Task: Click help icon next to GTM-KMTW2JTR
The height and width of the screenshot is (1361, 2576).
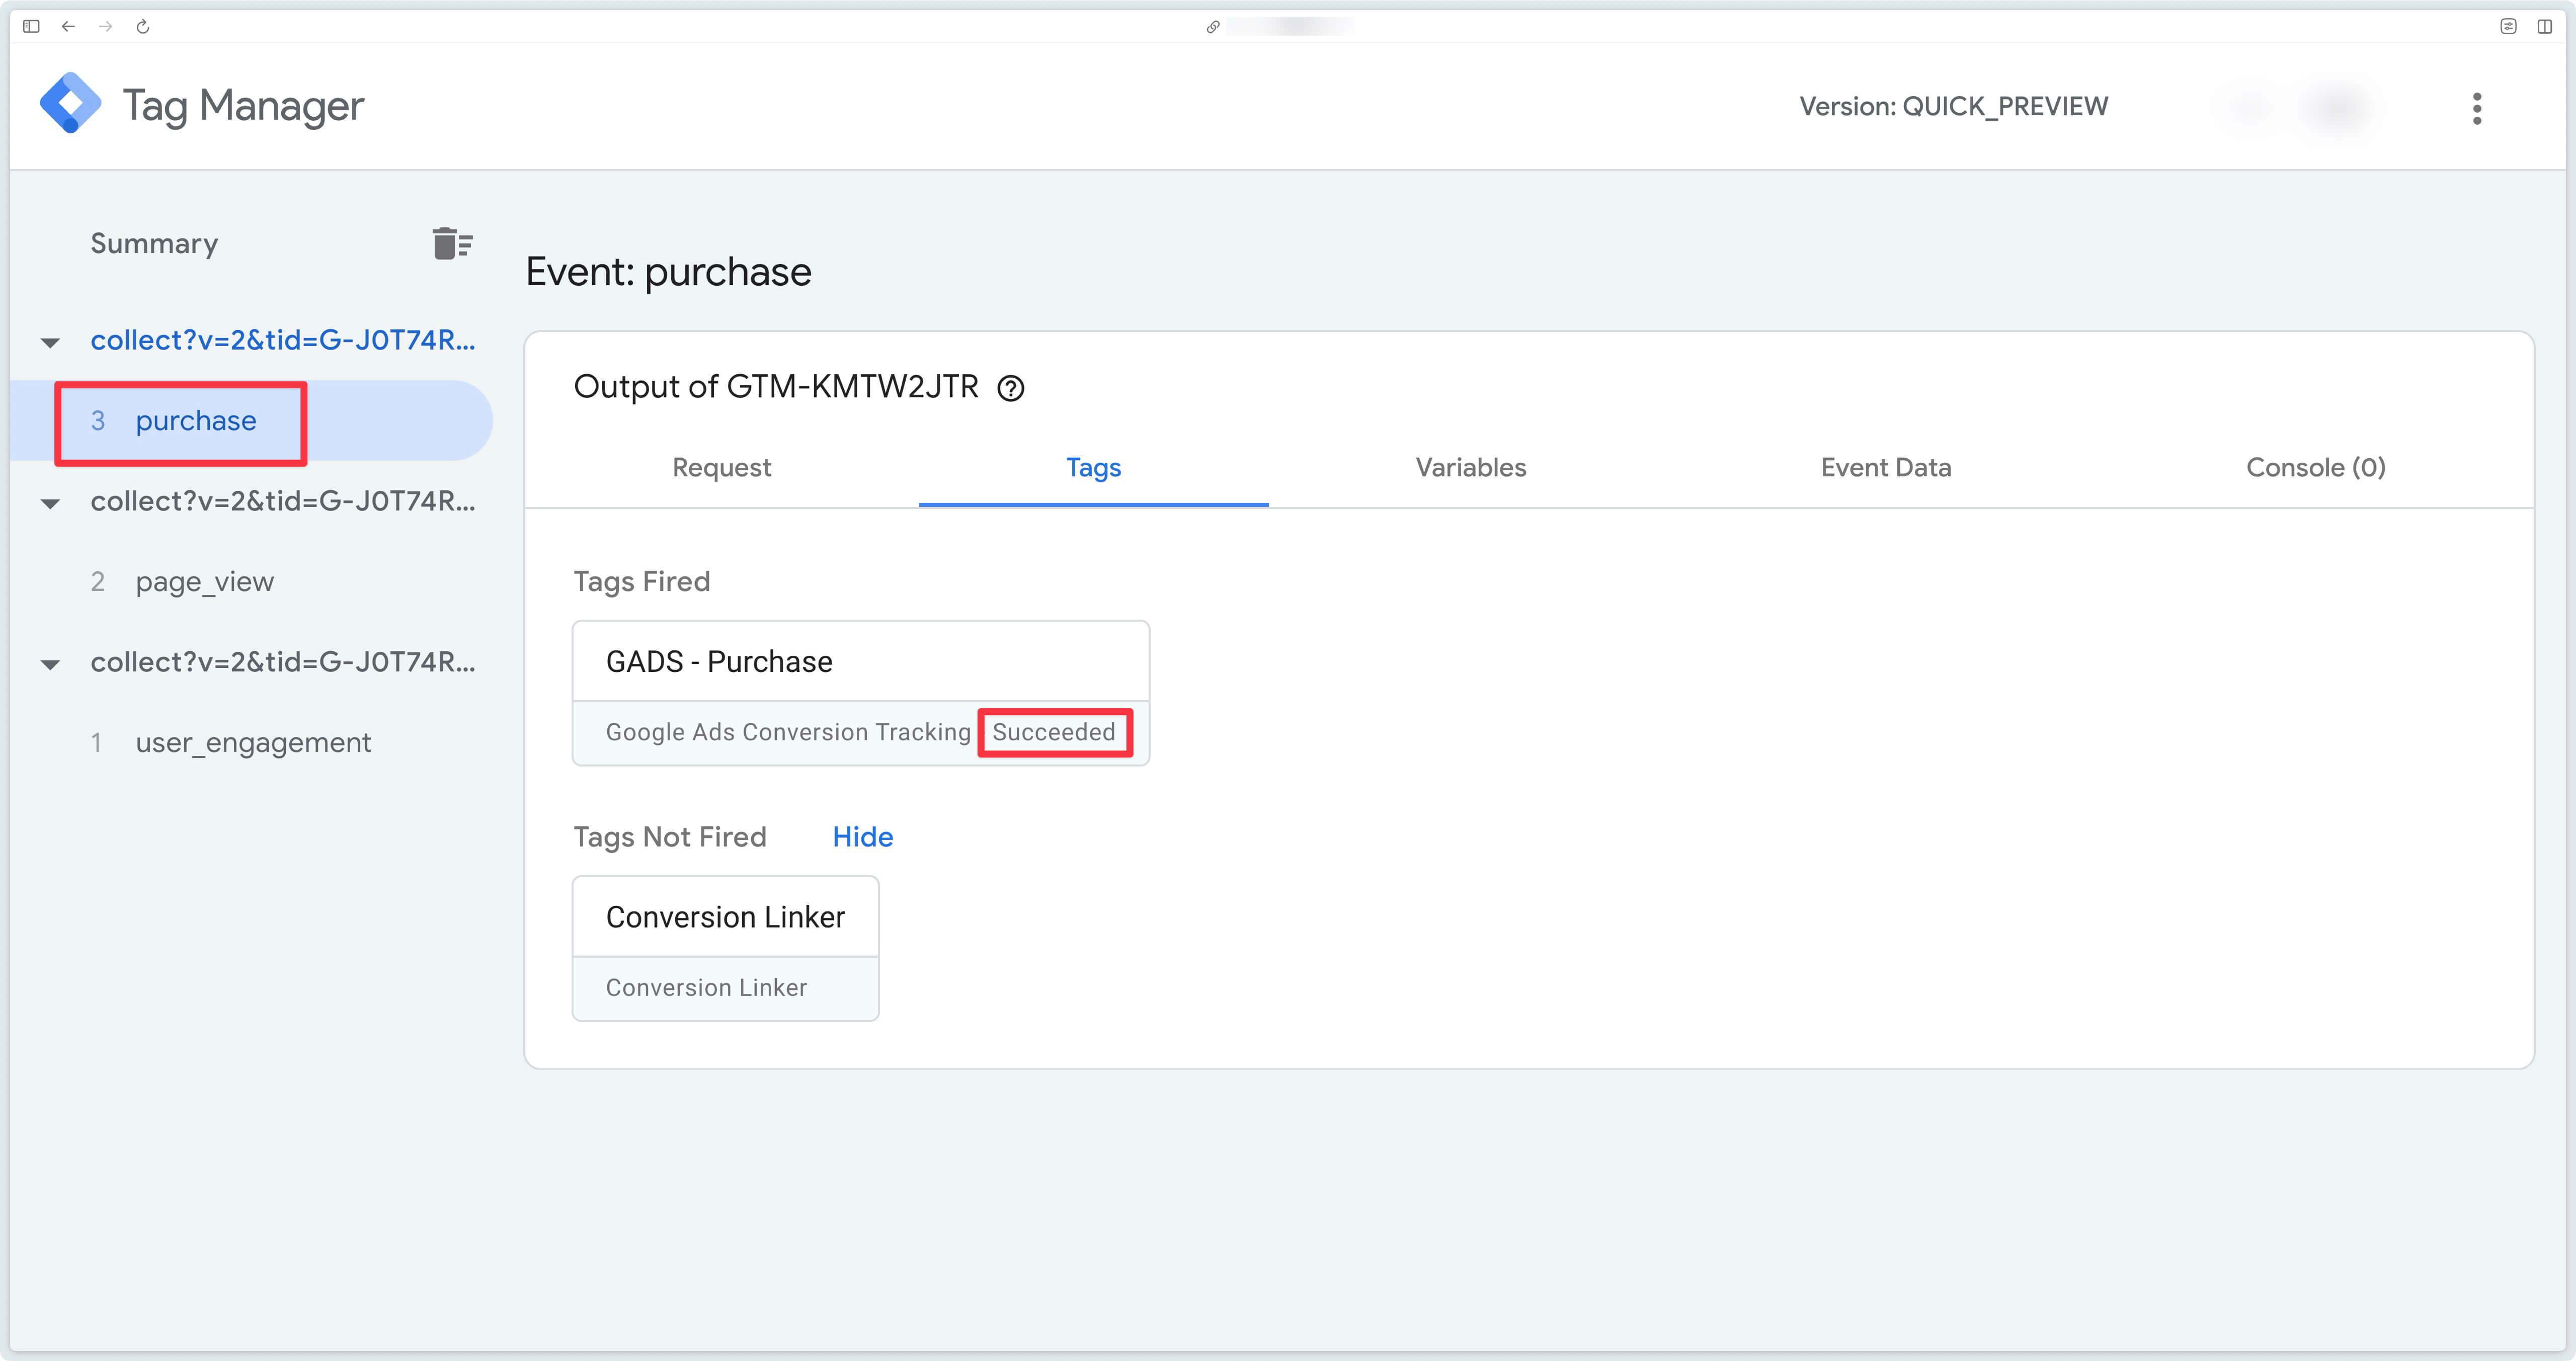Action: coord(1011,388)
